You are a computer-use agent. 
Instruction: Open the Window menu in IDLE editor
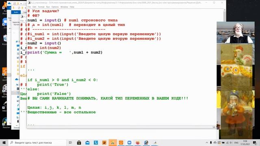64,7
